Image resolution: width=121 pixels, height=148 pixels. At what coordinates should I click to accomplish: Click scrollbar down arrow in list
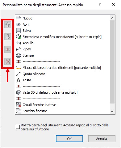112,111
